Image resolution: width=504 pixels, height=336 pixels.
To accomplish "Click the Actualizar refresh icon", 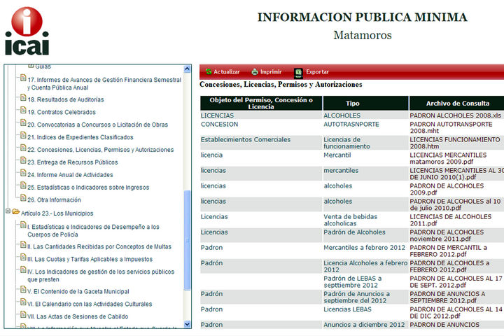I will pos(209,71).
